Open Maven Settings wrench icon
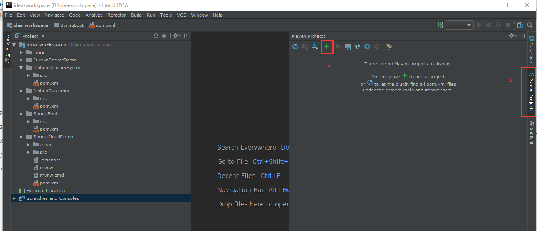Viewport: 537px width, 231px height. coord(389,47)
